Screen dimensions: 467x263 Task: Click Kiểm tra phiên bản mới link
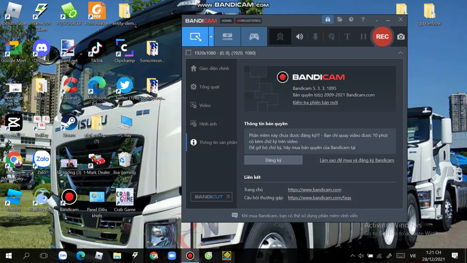click(315, 102)
